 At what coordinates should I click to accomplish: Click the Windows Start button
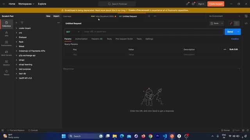(64, 136)
